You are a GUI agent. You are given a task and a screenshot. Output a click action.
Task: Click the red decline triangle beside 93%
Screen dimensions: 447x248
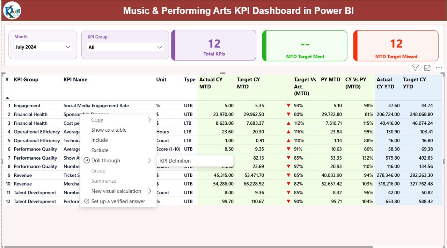pyautogui.click(x=288, y=105)
